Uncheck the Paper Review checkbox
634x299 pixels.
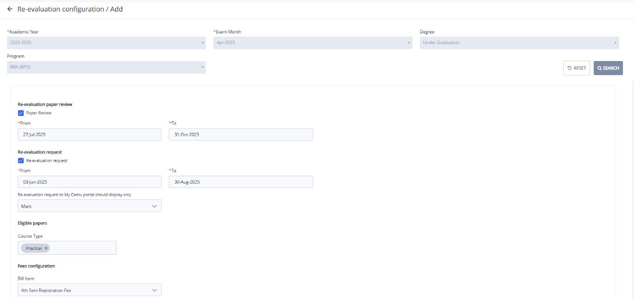(21, 113)
